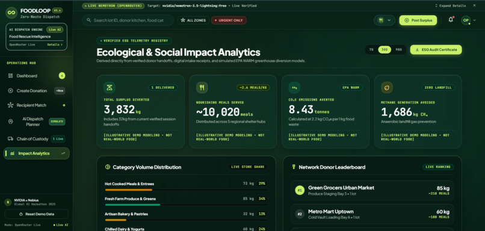Select the 7D time range

(x=371, y=50)
